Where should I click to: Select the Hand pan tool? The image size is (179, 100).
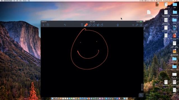102,25
